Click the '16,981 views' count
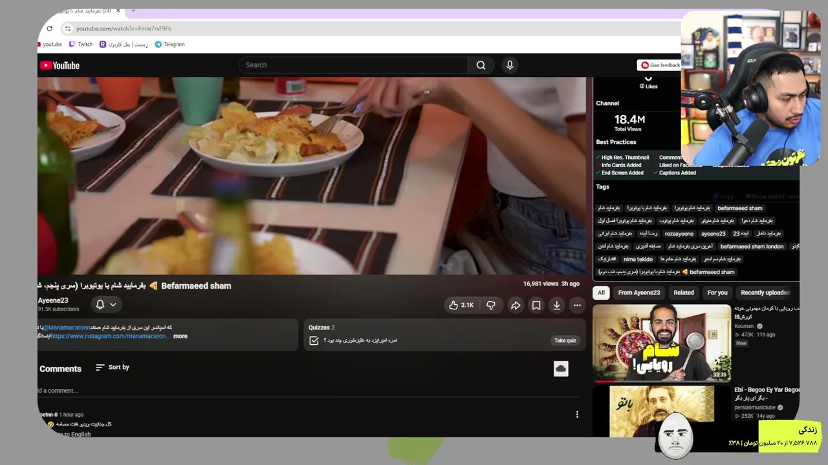This screenshot has height=465, width=828. pyautogui.click(x=541, y=284)
